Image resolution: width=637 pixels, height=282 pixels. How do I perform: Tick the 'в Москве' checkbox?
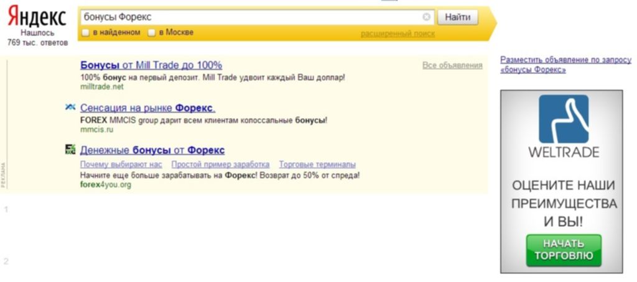(152, 33)
